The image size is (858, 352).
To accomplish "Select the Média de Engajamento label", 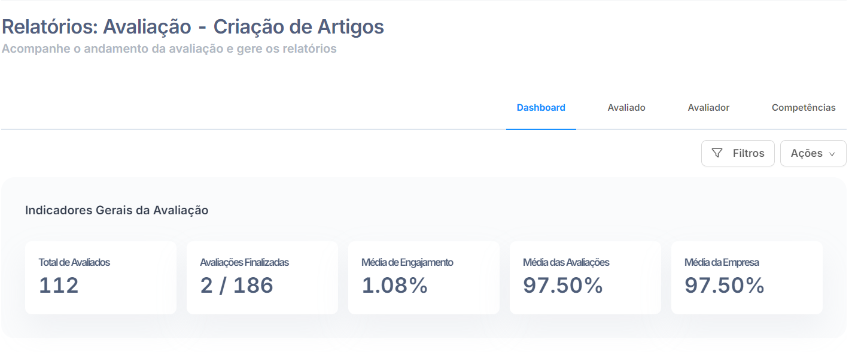I will (x=407, y=262).
